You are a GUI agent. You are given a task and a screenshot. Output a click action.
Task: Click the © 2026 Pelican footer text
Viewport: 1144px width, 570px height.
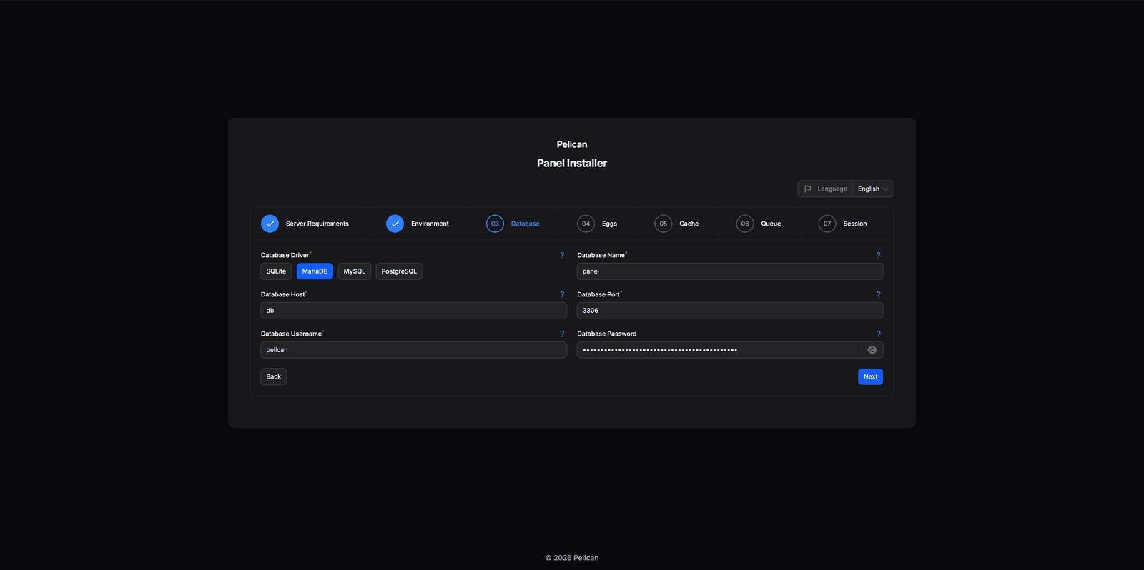pos(572,558)
